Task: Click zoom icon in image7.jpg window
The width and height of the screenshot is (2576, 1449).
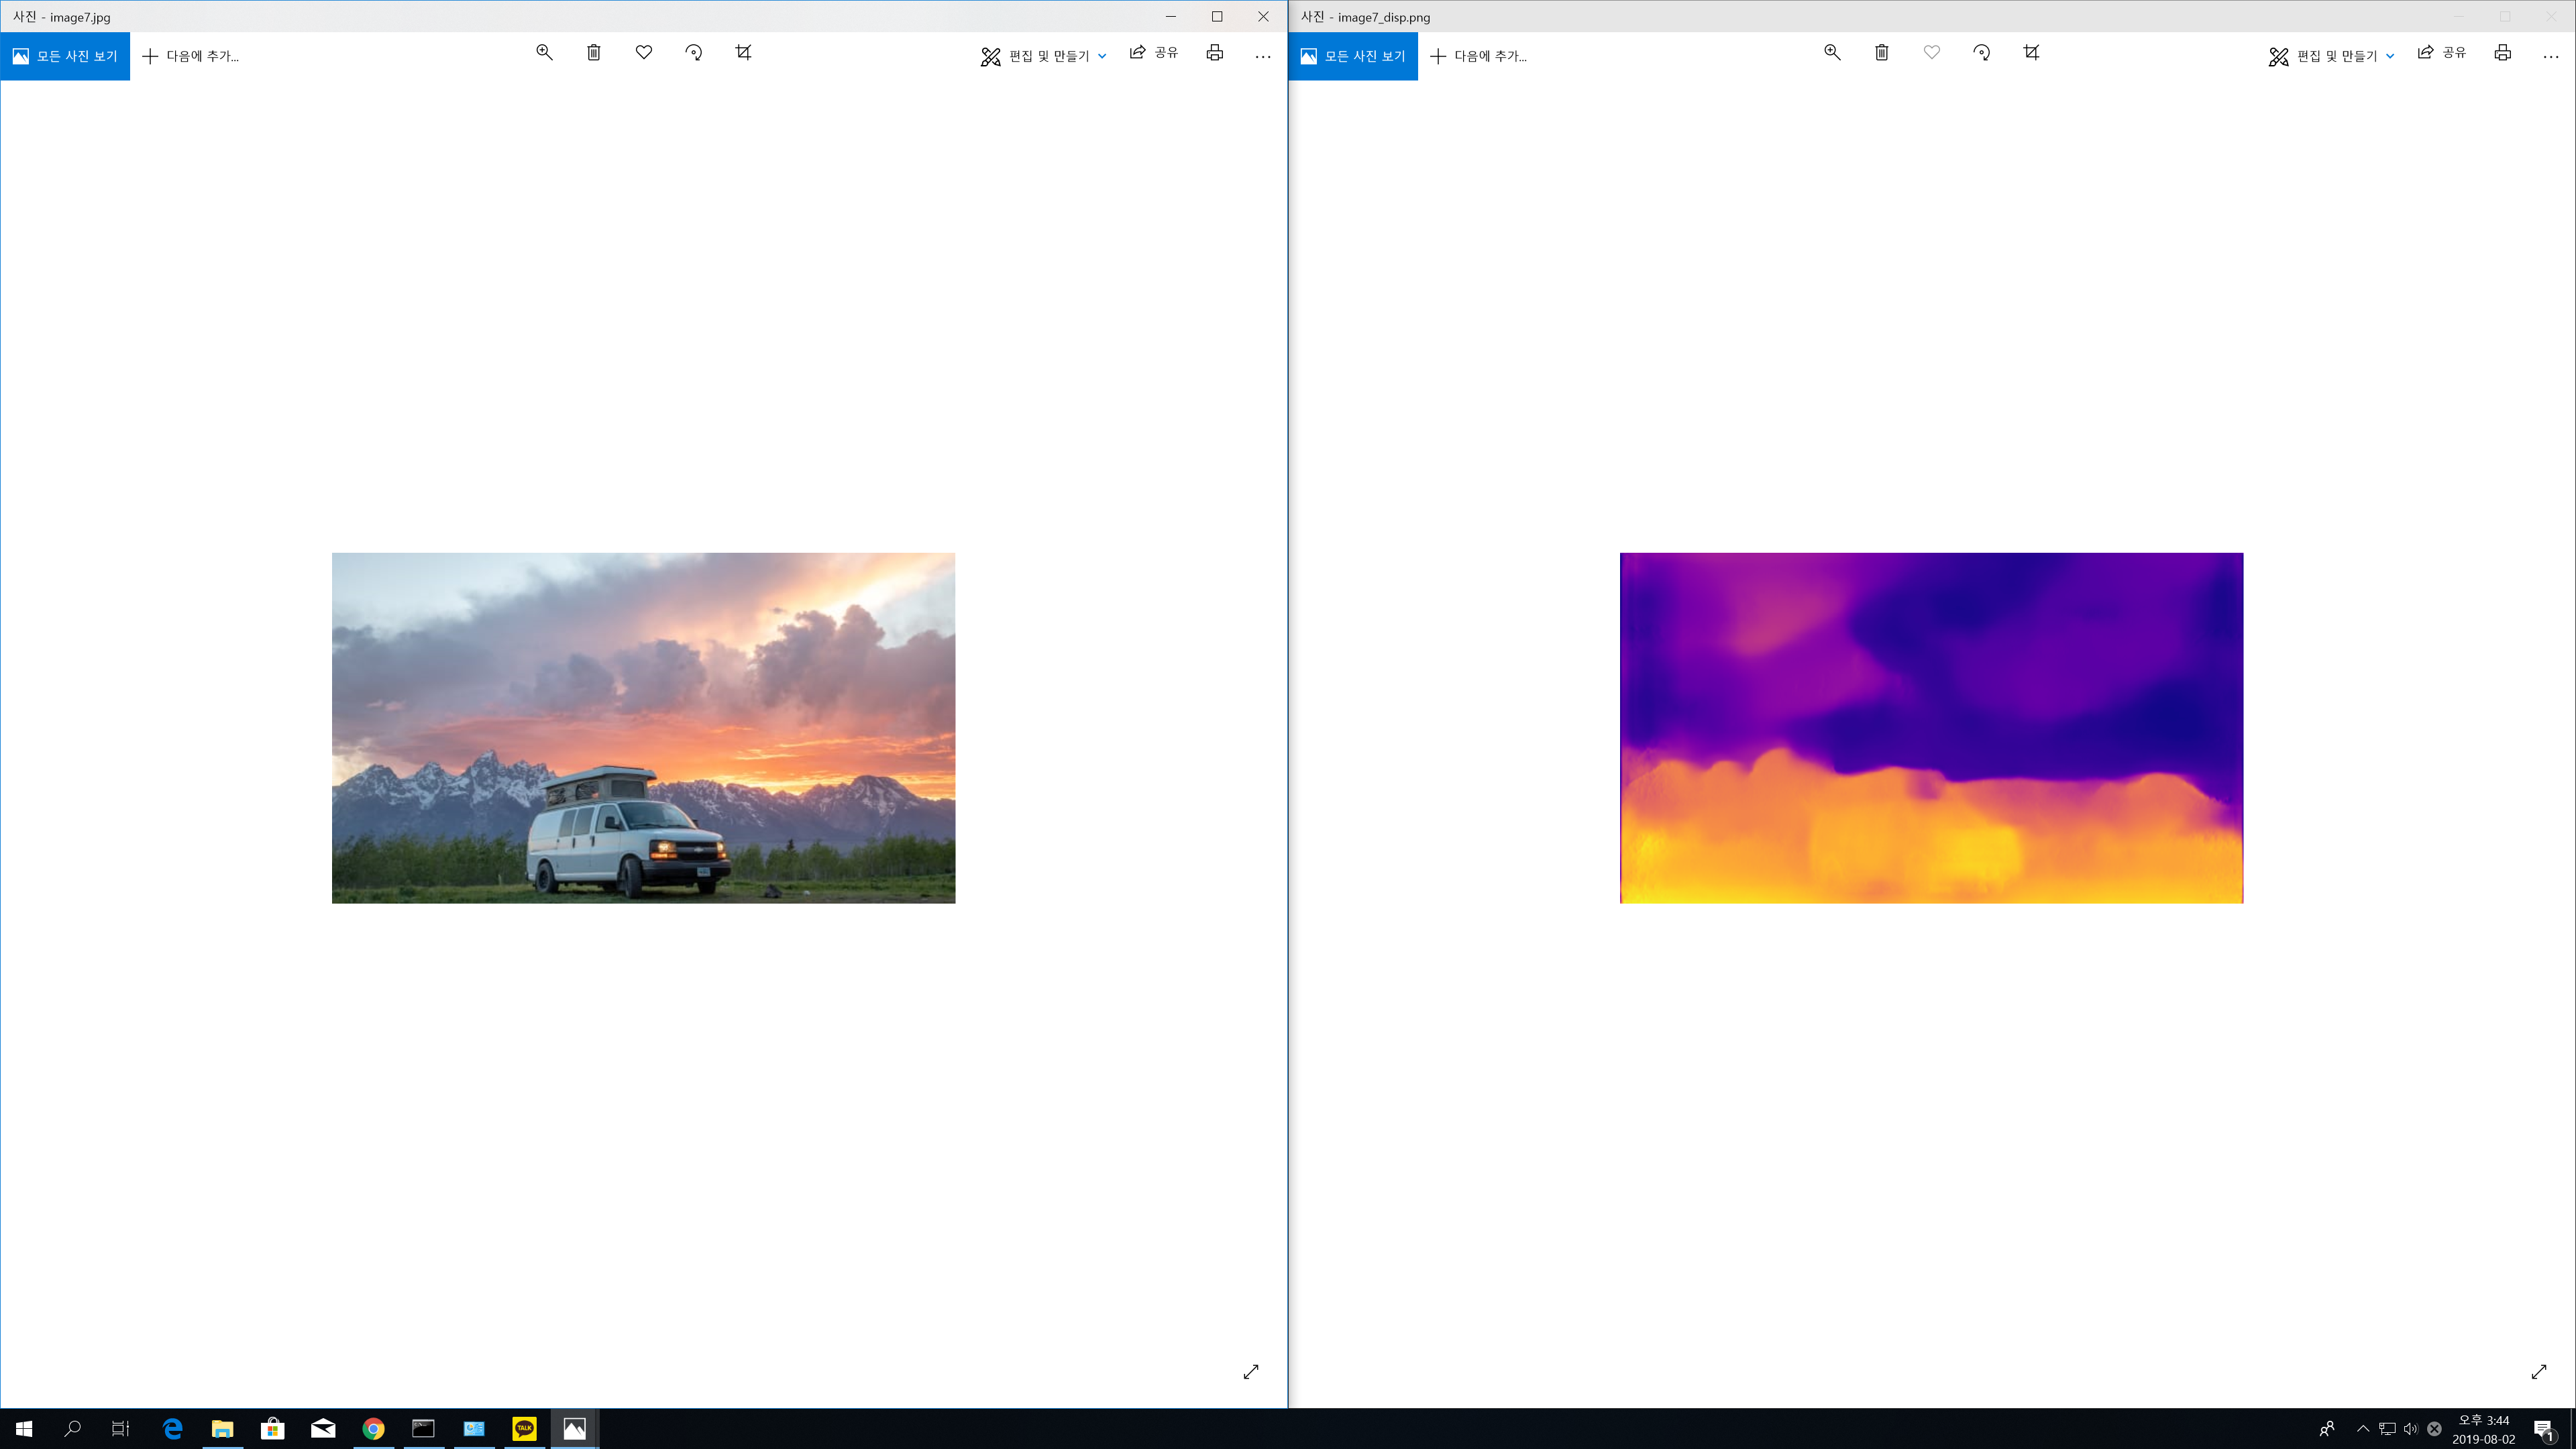Action: coord(544,53)
